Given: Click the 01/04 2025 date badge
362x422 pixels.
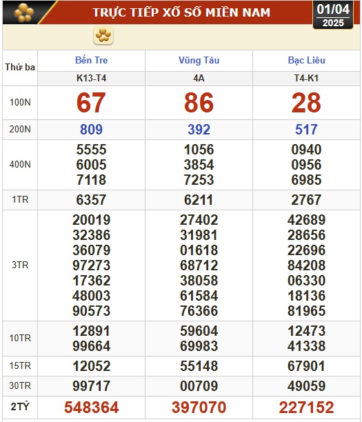Looking at the screenshot, I should coord(333,15).
